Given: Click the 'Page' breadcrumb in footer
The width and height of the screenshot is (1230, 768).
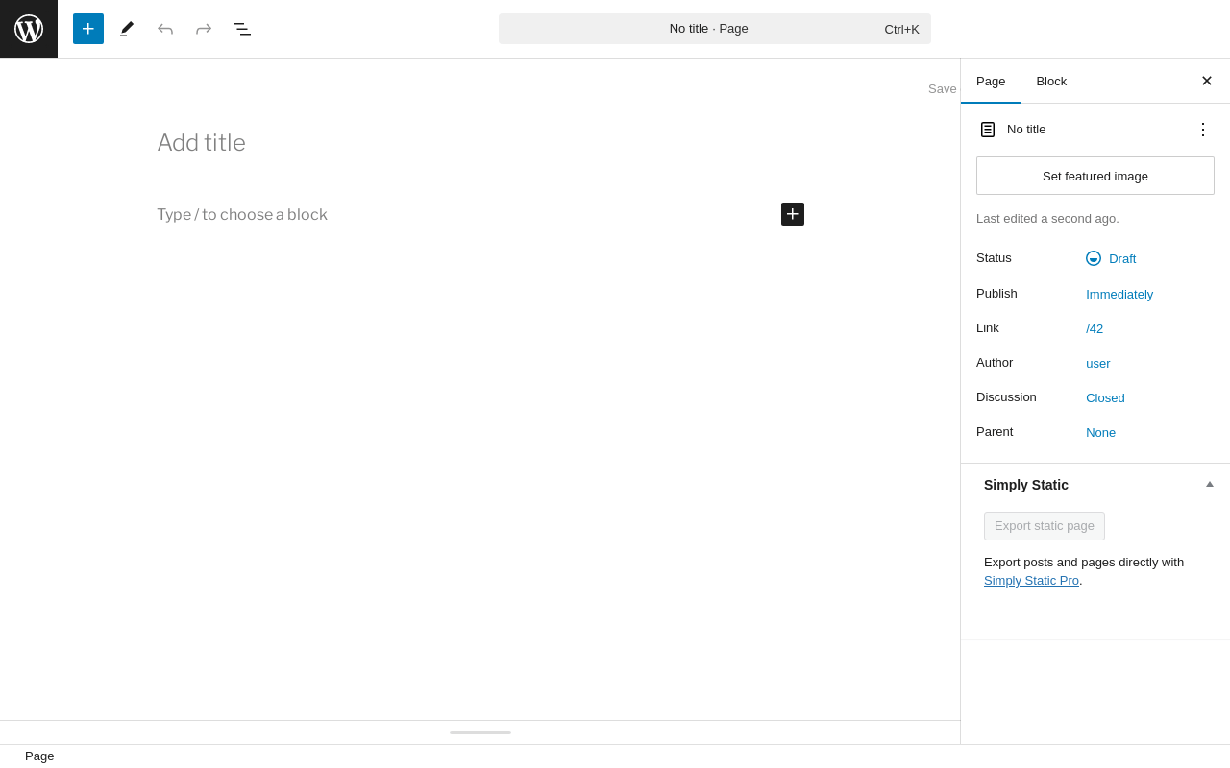Looking at the screenshot, I should click(x=39, y=756).
